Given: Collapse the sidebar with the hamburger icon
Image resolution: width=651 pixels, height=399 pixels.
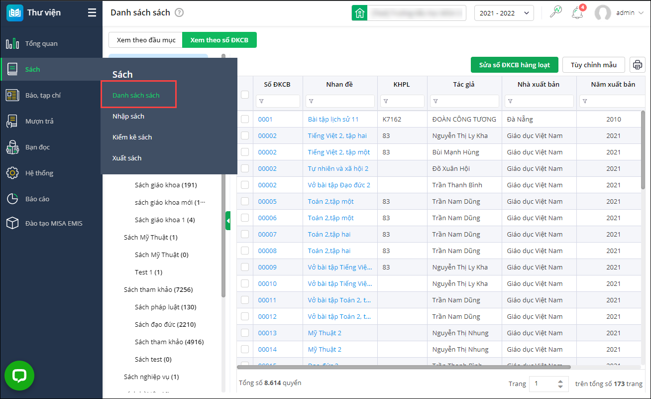Looking at the screenshot, I should pyautogui.click(x=92, y=12).
